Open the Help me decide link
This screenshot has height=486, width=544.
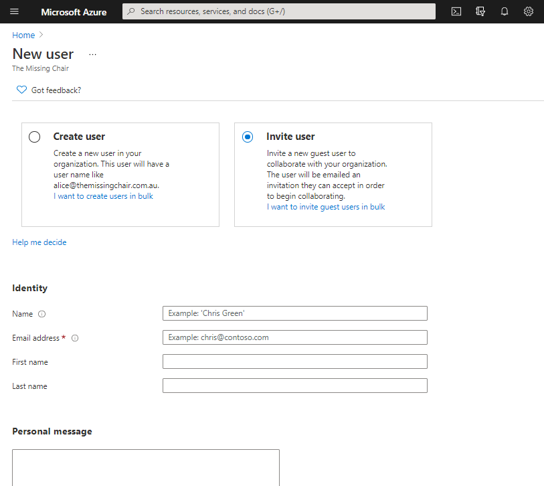click(39, 242)
